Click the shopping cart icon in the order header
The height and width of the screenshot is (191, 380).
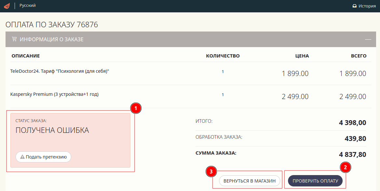(14, 39)
